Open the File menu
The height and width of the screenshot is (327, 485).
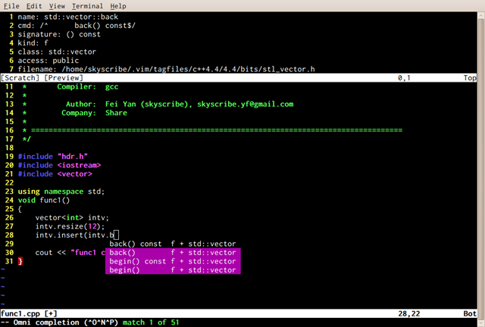coord(11,6)
